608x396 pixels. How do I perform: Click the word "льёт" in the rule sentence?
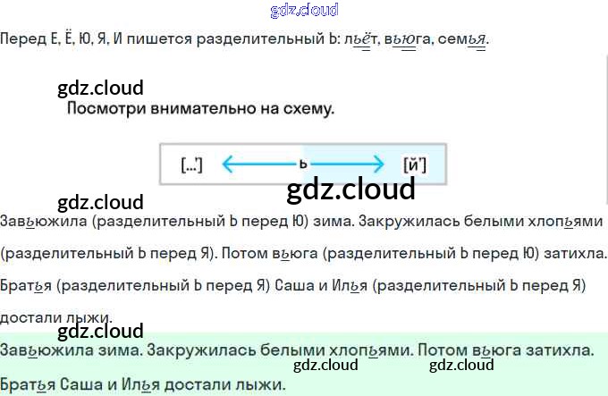click(x=364, y=40)
